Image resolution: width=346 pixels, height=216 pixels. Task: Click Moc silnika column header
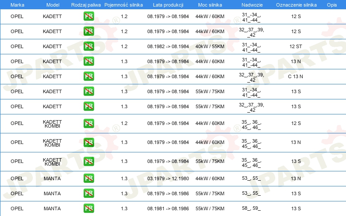click(x=210, y=5)
